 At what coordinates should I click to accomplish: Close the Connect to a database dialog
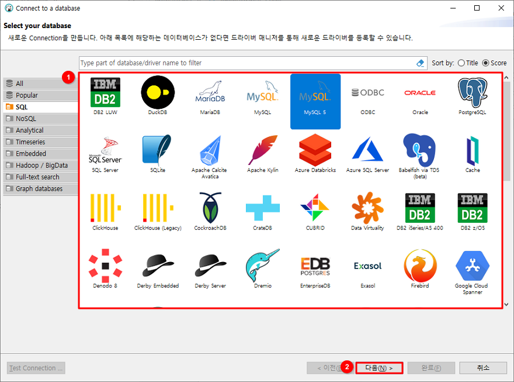click(501, 8)
